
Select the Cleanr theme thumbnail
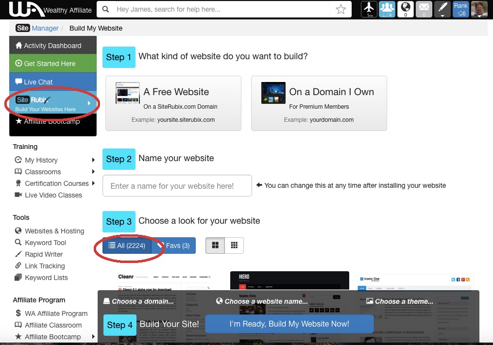165,281
